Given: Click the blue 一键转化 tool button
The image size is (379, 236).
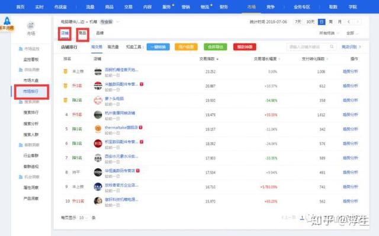Looking at the screenshot, I should pyautogui.click(x=158, y=47).
